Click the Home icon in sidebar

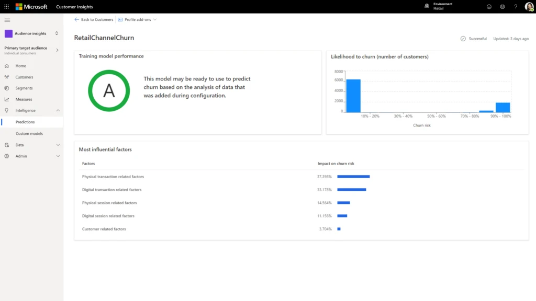click(x=7, y=66)
